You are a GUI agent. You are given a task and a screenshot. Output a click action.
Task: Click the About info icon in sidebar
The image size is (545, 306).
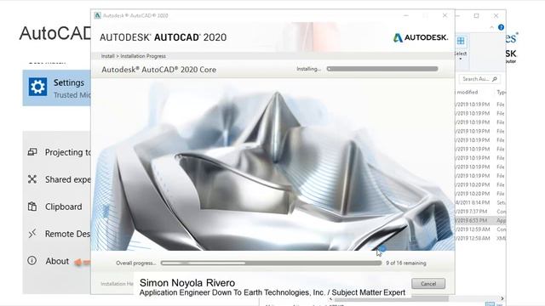32,261
